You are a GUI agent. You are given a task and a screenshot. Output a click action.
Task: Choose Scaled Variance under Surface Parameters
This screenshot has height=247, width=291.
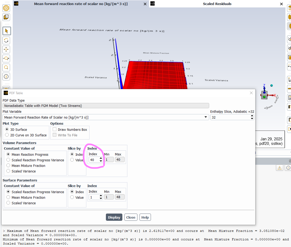click(x=8, y=203)
